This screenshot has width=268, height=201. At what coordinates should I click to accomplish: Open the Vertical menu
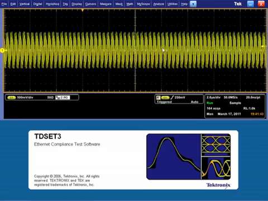click(x=25, y=4)
